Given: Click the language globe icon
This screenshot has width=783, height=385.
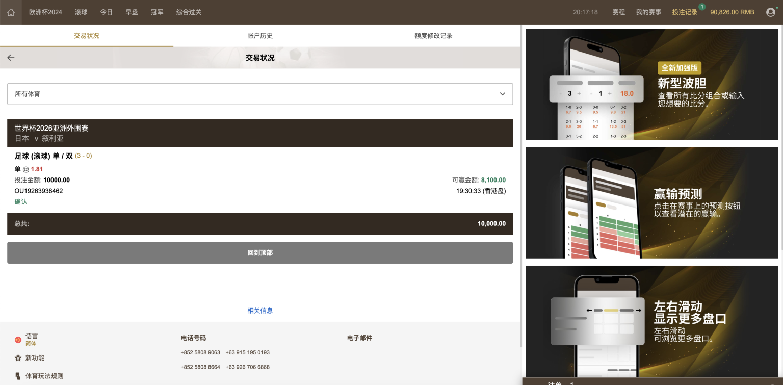Looking at the screenshot, I should click(18, 340).
